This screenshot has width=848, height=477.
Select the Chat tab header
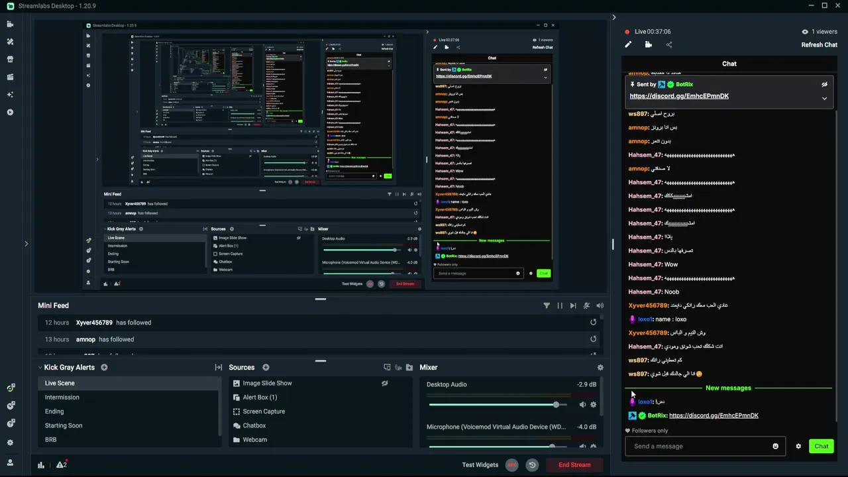tap(729, 64)
